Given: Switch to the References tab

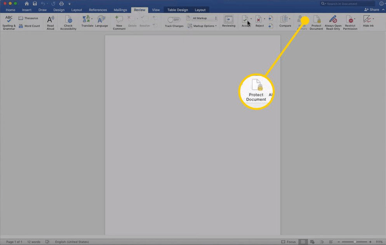Looking at the screenshot, I should pyautogui.click(x=98, y=10).
